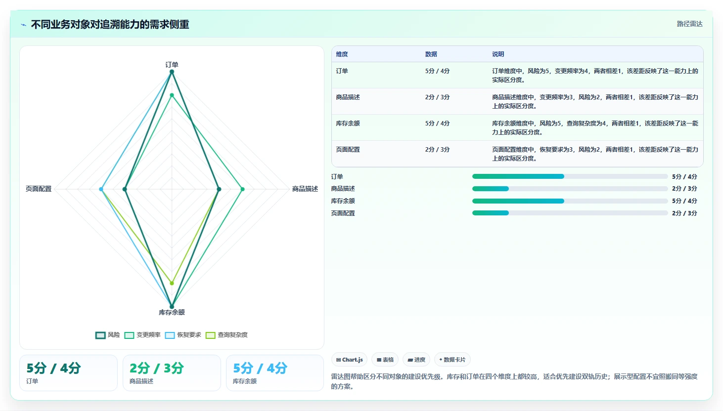This screenshot has height=411, width=723.
Task: Click the 商品描述 progress bar
Action: (x=570, y=189)
